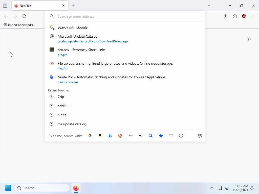This screenshot has height=194, width=259.
Task: Open the Firefox application menu
Action: tap(253, 16)
